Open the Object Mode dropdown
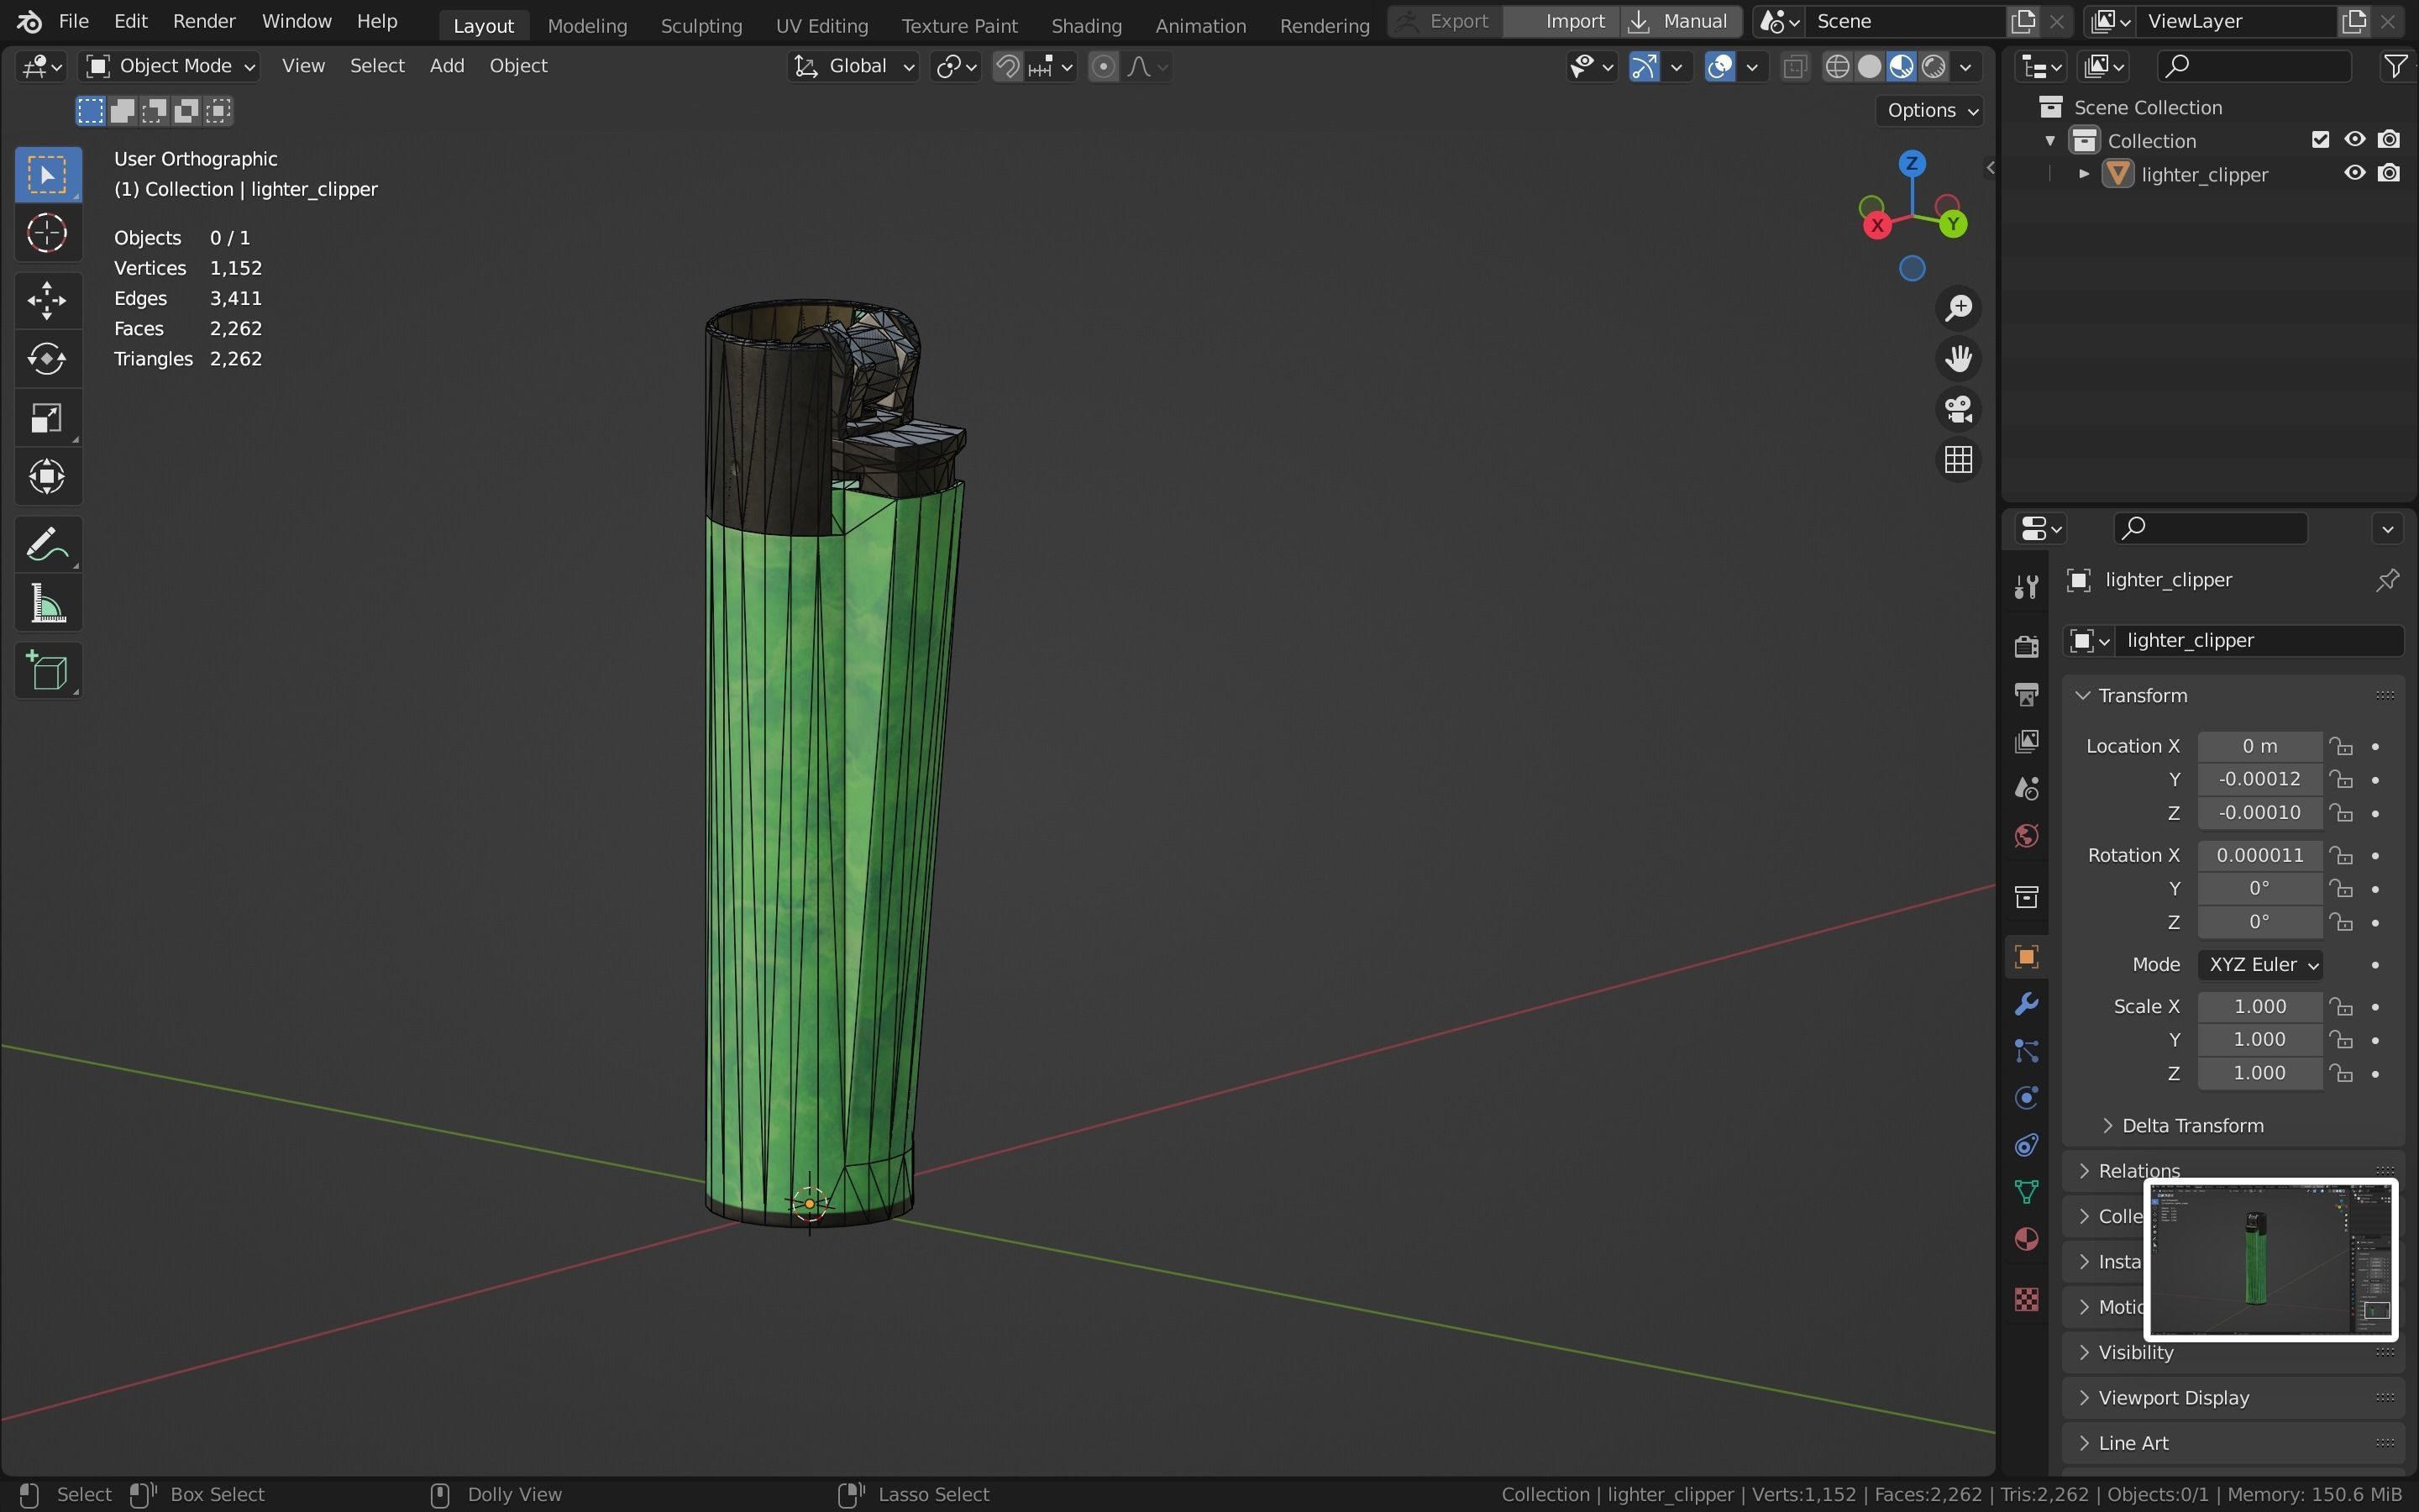 (x=170, y=66)
